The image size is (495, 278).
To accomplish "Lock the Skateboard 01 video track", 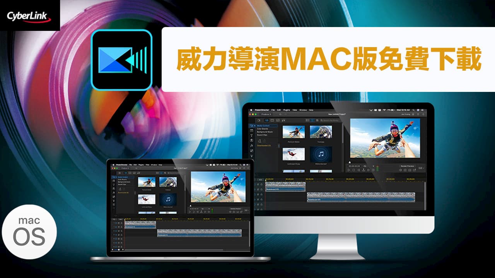I will (261, 184).
